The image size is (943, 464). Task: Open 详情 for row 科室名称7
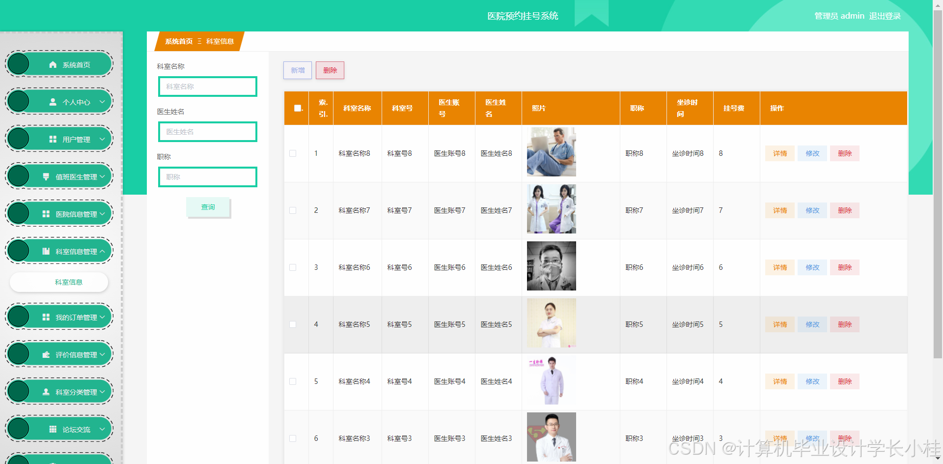pos(780,210)
